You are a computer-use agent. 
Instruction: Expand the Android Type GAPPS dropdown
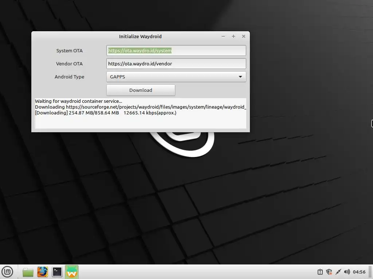[176, 77]
